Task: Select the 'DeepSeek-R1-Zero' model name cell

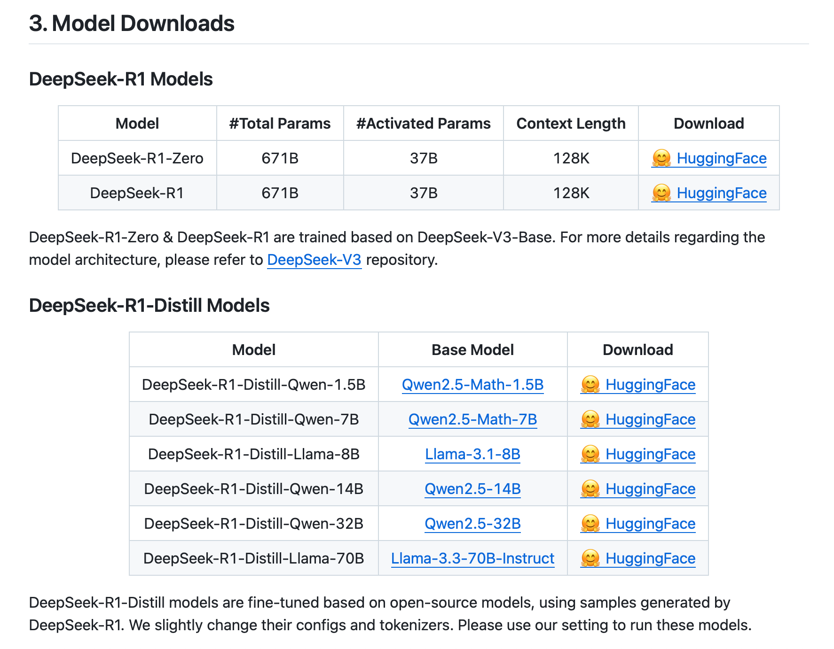Action: click(137, 158)
